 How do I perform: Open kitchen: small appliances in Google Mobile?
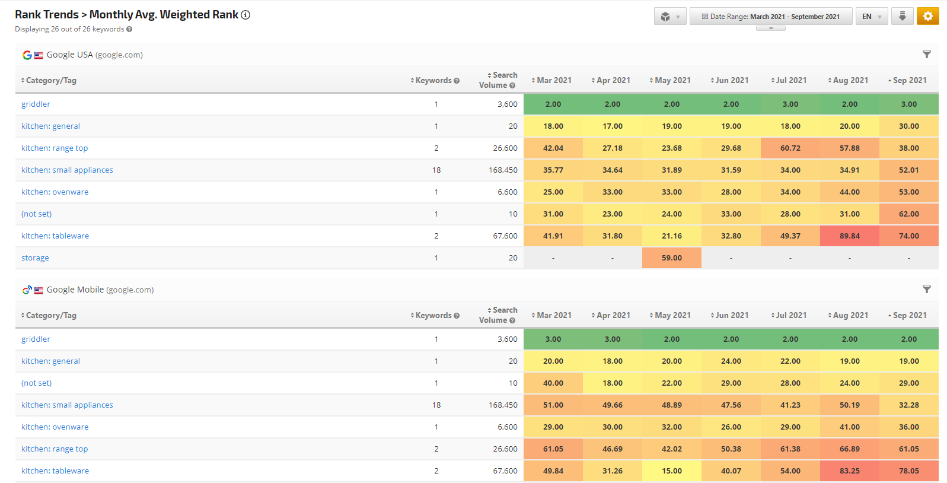click(x=67, y=405)
